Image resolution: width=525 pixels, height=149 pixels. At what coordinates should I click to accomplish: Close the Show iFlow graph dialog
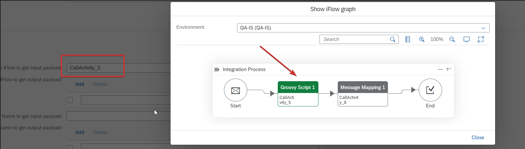point(478,138)
